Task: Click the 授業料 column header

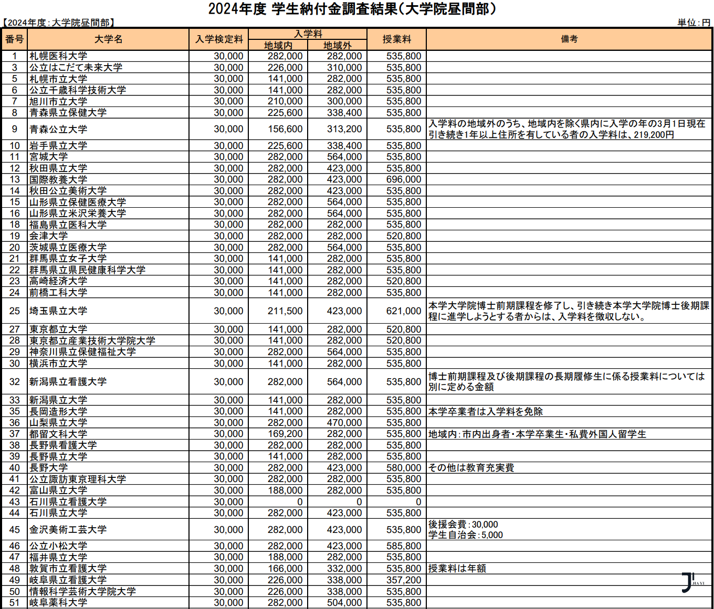Action: coord(396,39)
